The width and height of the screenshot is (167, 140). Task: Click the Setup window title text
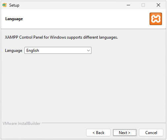click(x=14, y=5)
